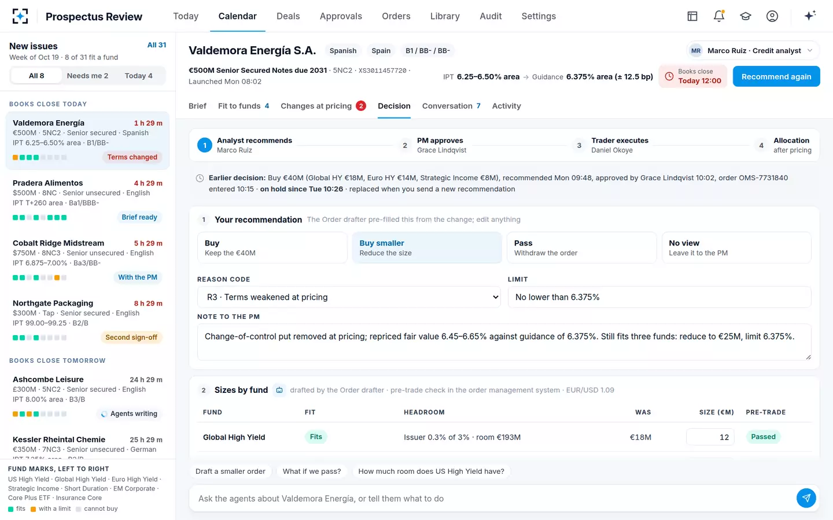This screenshot has height=520, width=833.
Task: Select the No view recommendation option
Action: [736, 247]
